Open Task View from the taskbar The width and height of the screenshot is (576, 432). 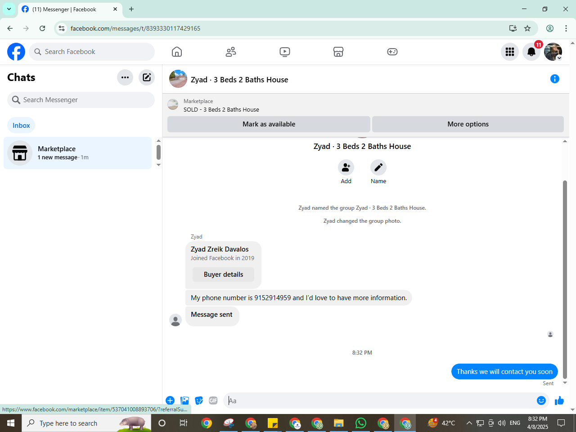(184, 423)
